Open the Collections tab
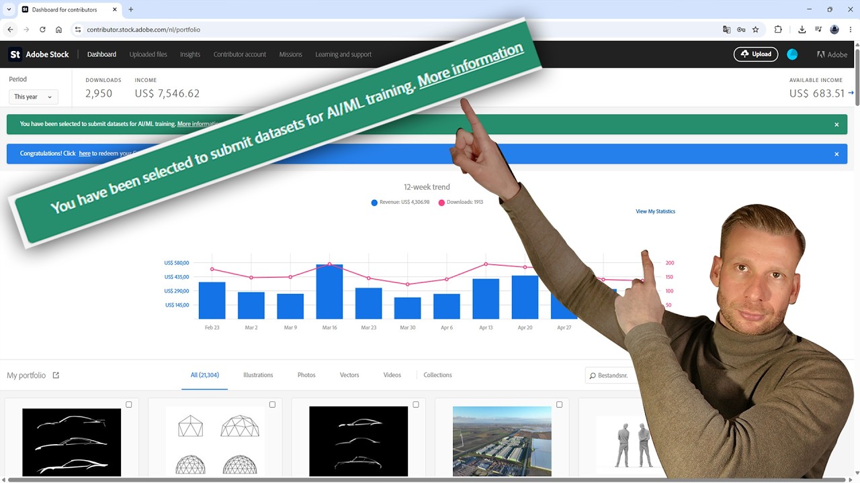This screenshot has width=860, height=483. (x=437, y=375)
